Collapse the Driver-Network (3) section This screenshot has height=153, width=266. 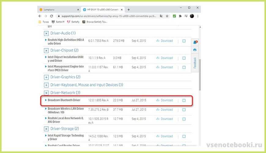click(x=46, y=93)
